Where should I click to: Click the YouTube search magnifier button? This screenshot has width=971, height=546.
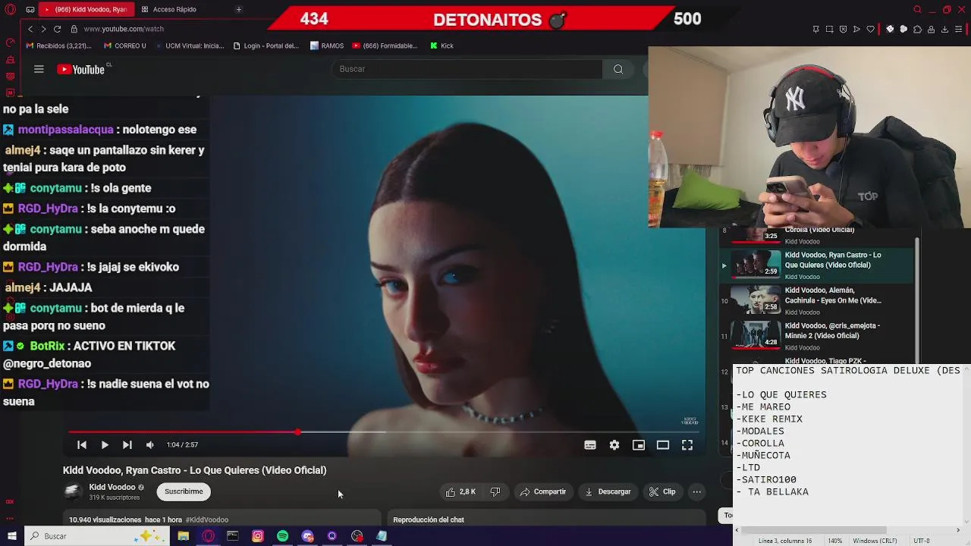point(618,69)
